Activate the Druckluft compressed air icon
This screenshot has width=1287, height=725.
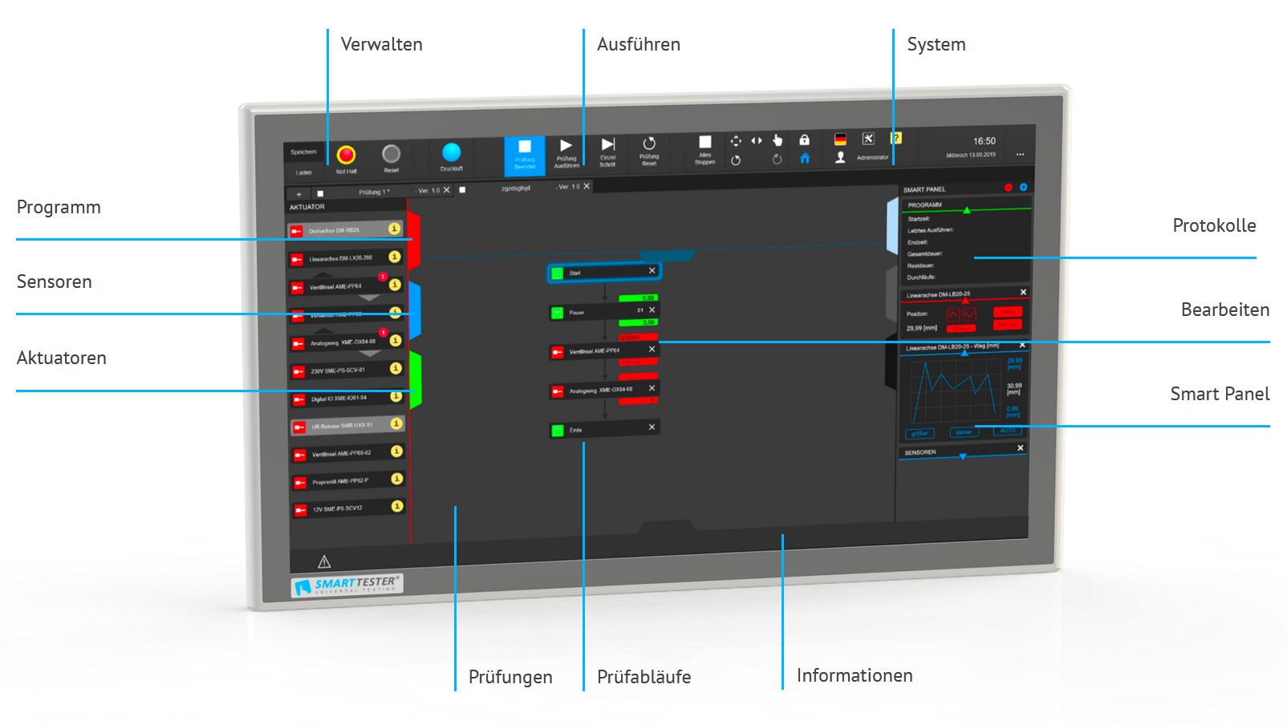(452, 152)
